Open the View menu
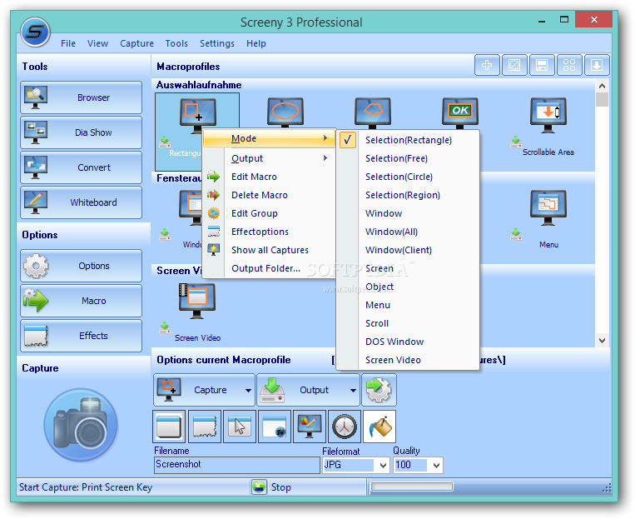The width and height of the screenshot is (635, 519). pyautogui.click(x=97, y=43)
